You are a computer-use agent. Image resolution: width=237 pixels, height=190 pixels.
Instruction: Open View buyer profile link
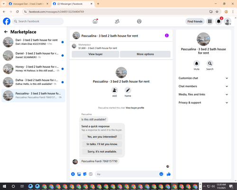pos(135,108)
